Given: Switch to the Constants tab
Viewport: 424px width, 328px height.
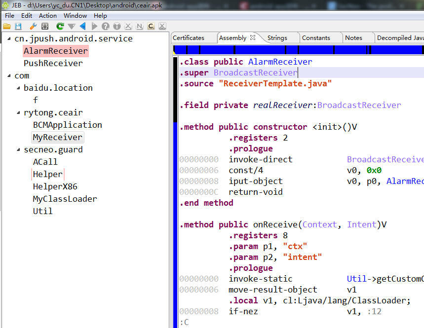Looking at the screenshot, I should point(316,38).
